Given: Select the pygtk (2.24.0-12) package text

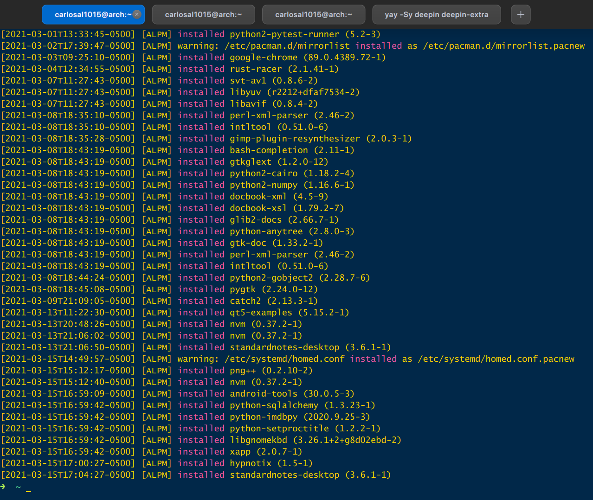Looking at the screenshot, I should click(274, 289).
